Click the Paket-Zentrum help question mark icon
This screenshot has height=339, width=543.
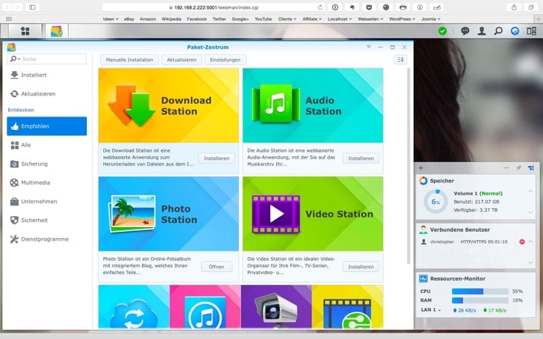(x=368, y=47)
